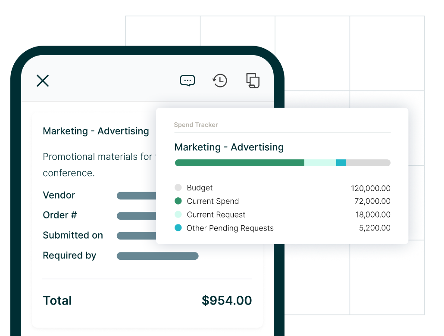Open the comments speech bubble icon
Screen dimensions: 444x336
click(x=188, y=81)
